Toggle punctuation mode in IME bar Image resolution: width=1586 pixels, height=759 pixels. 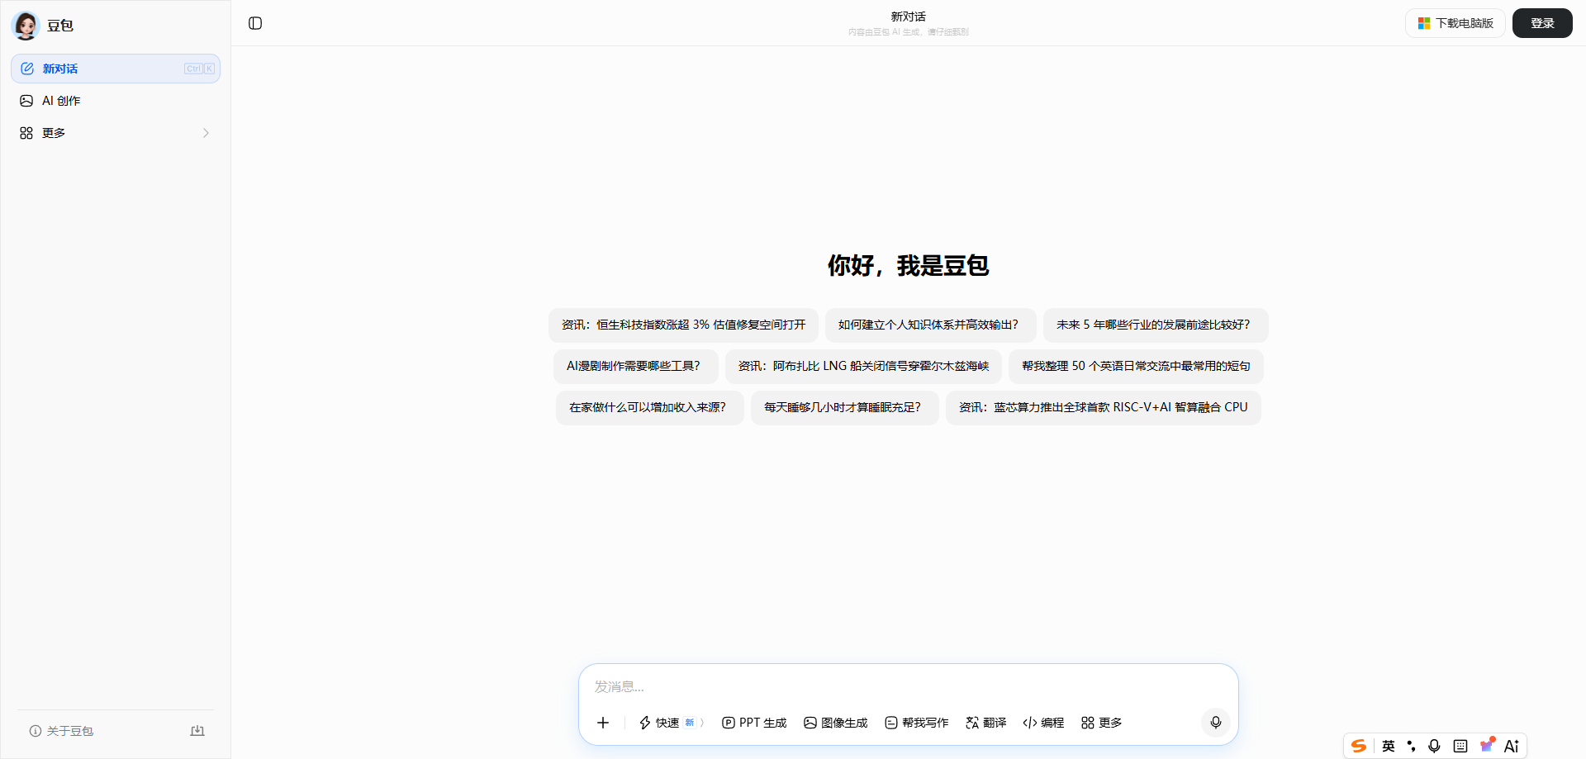[x=1411, y=746]
